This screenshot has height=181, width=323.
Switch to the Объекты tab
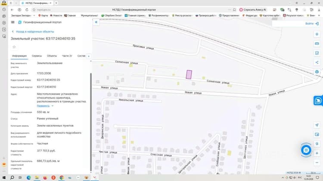coord(52,56)
